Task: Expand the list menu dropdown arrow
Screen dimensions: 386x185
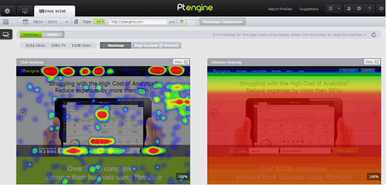Action: click(339, 9)
